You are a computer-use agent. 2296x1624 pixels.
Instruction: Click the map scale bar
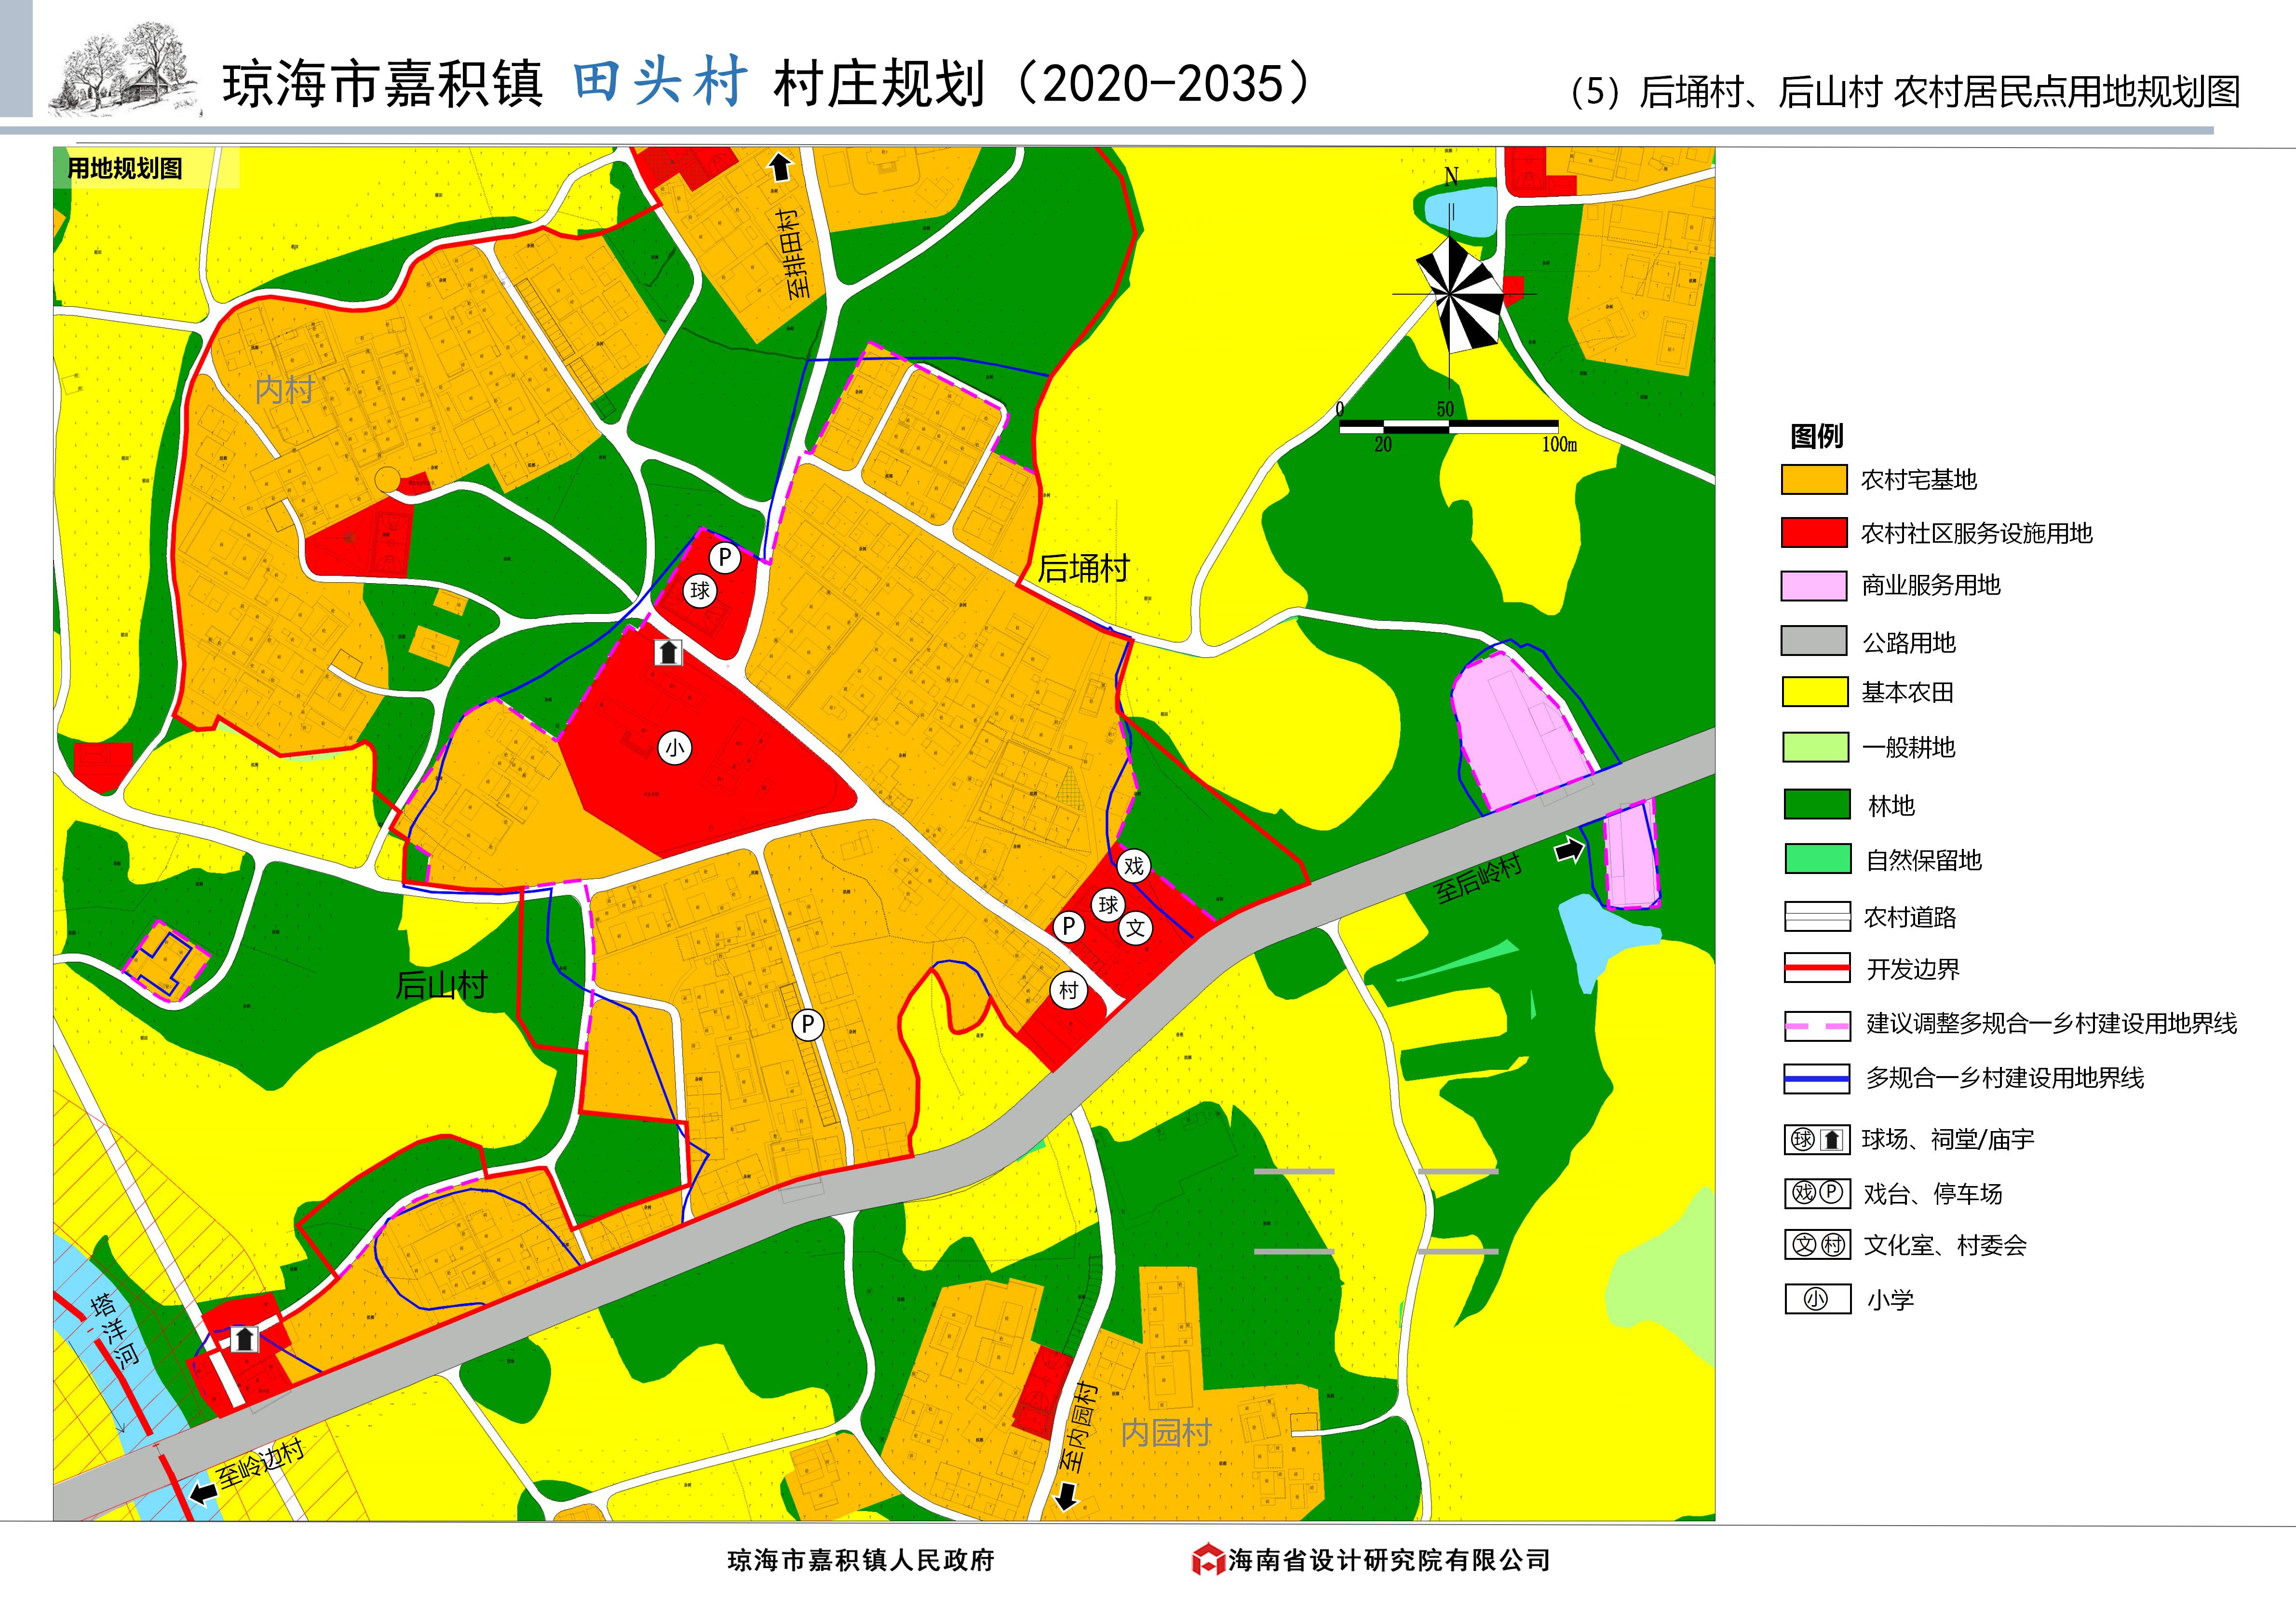click(1449, 427)
